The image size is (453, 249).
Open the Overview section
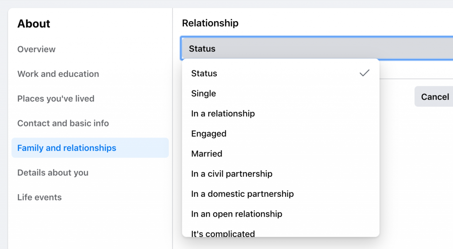click(36, 49)
